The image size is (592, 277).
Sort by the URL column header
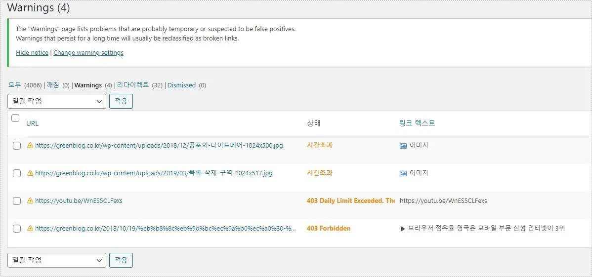pyautogui.click(x=33, y=123)
